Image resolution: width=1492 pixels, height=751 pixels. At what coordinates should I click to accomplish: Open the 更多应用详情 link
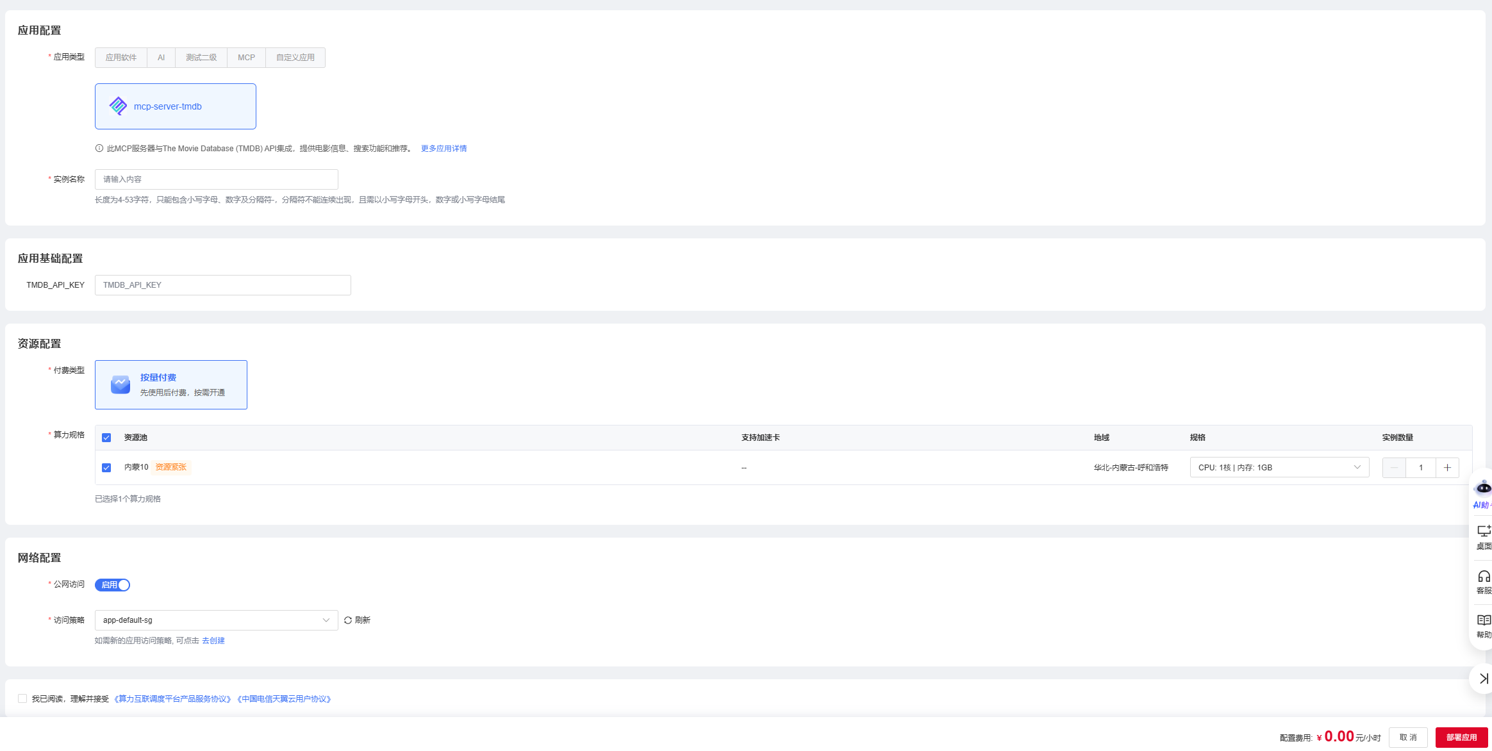(443, 149)
